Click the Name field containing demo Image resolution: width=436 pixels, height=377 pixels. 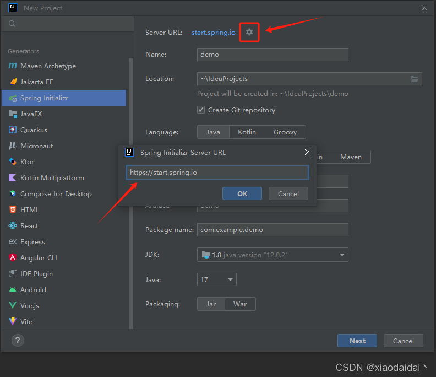point(272,55)
